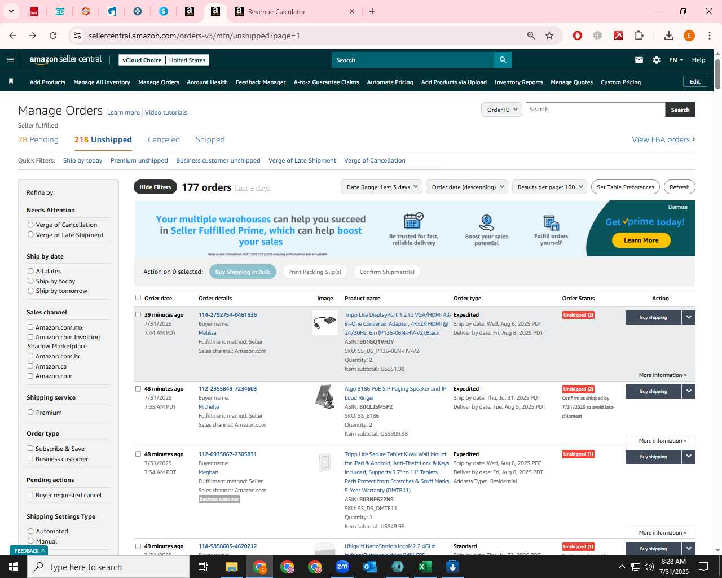Select the Verge of Late Shipment radio button

pos(30,235)
